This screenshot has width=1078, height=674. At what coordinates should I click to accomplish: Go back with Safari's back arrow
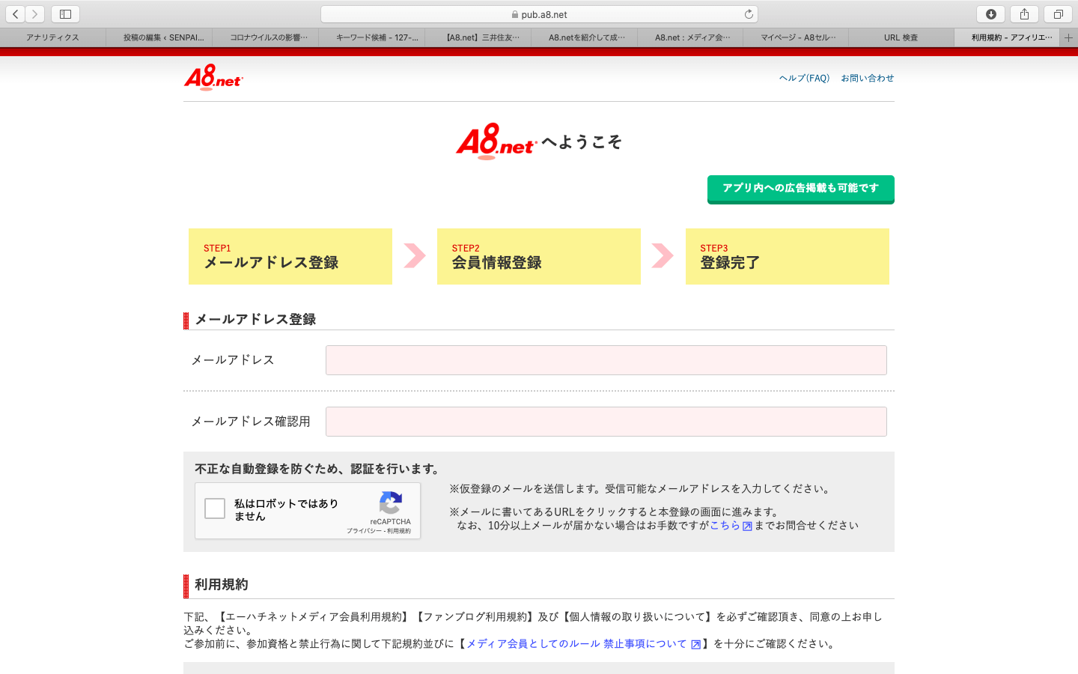(16, 14)
